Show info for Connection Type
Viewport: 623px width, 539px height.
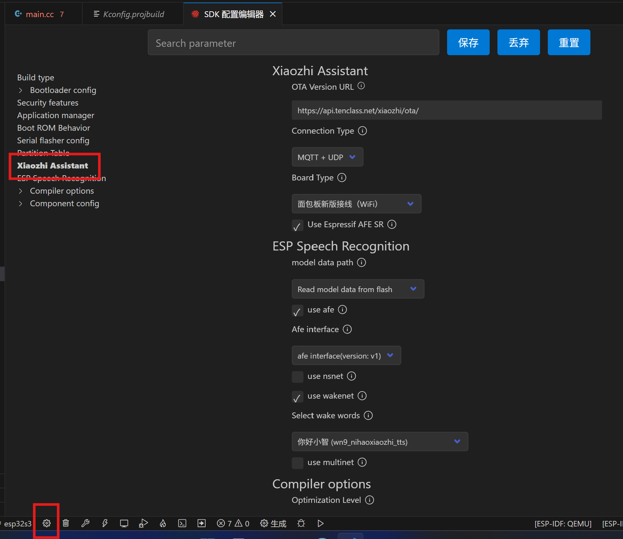363,131
